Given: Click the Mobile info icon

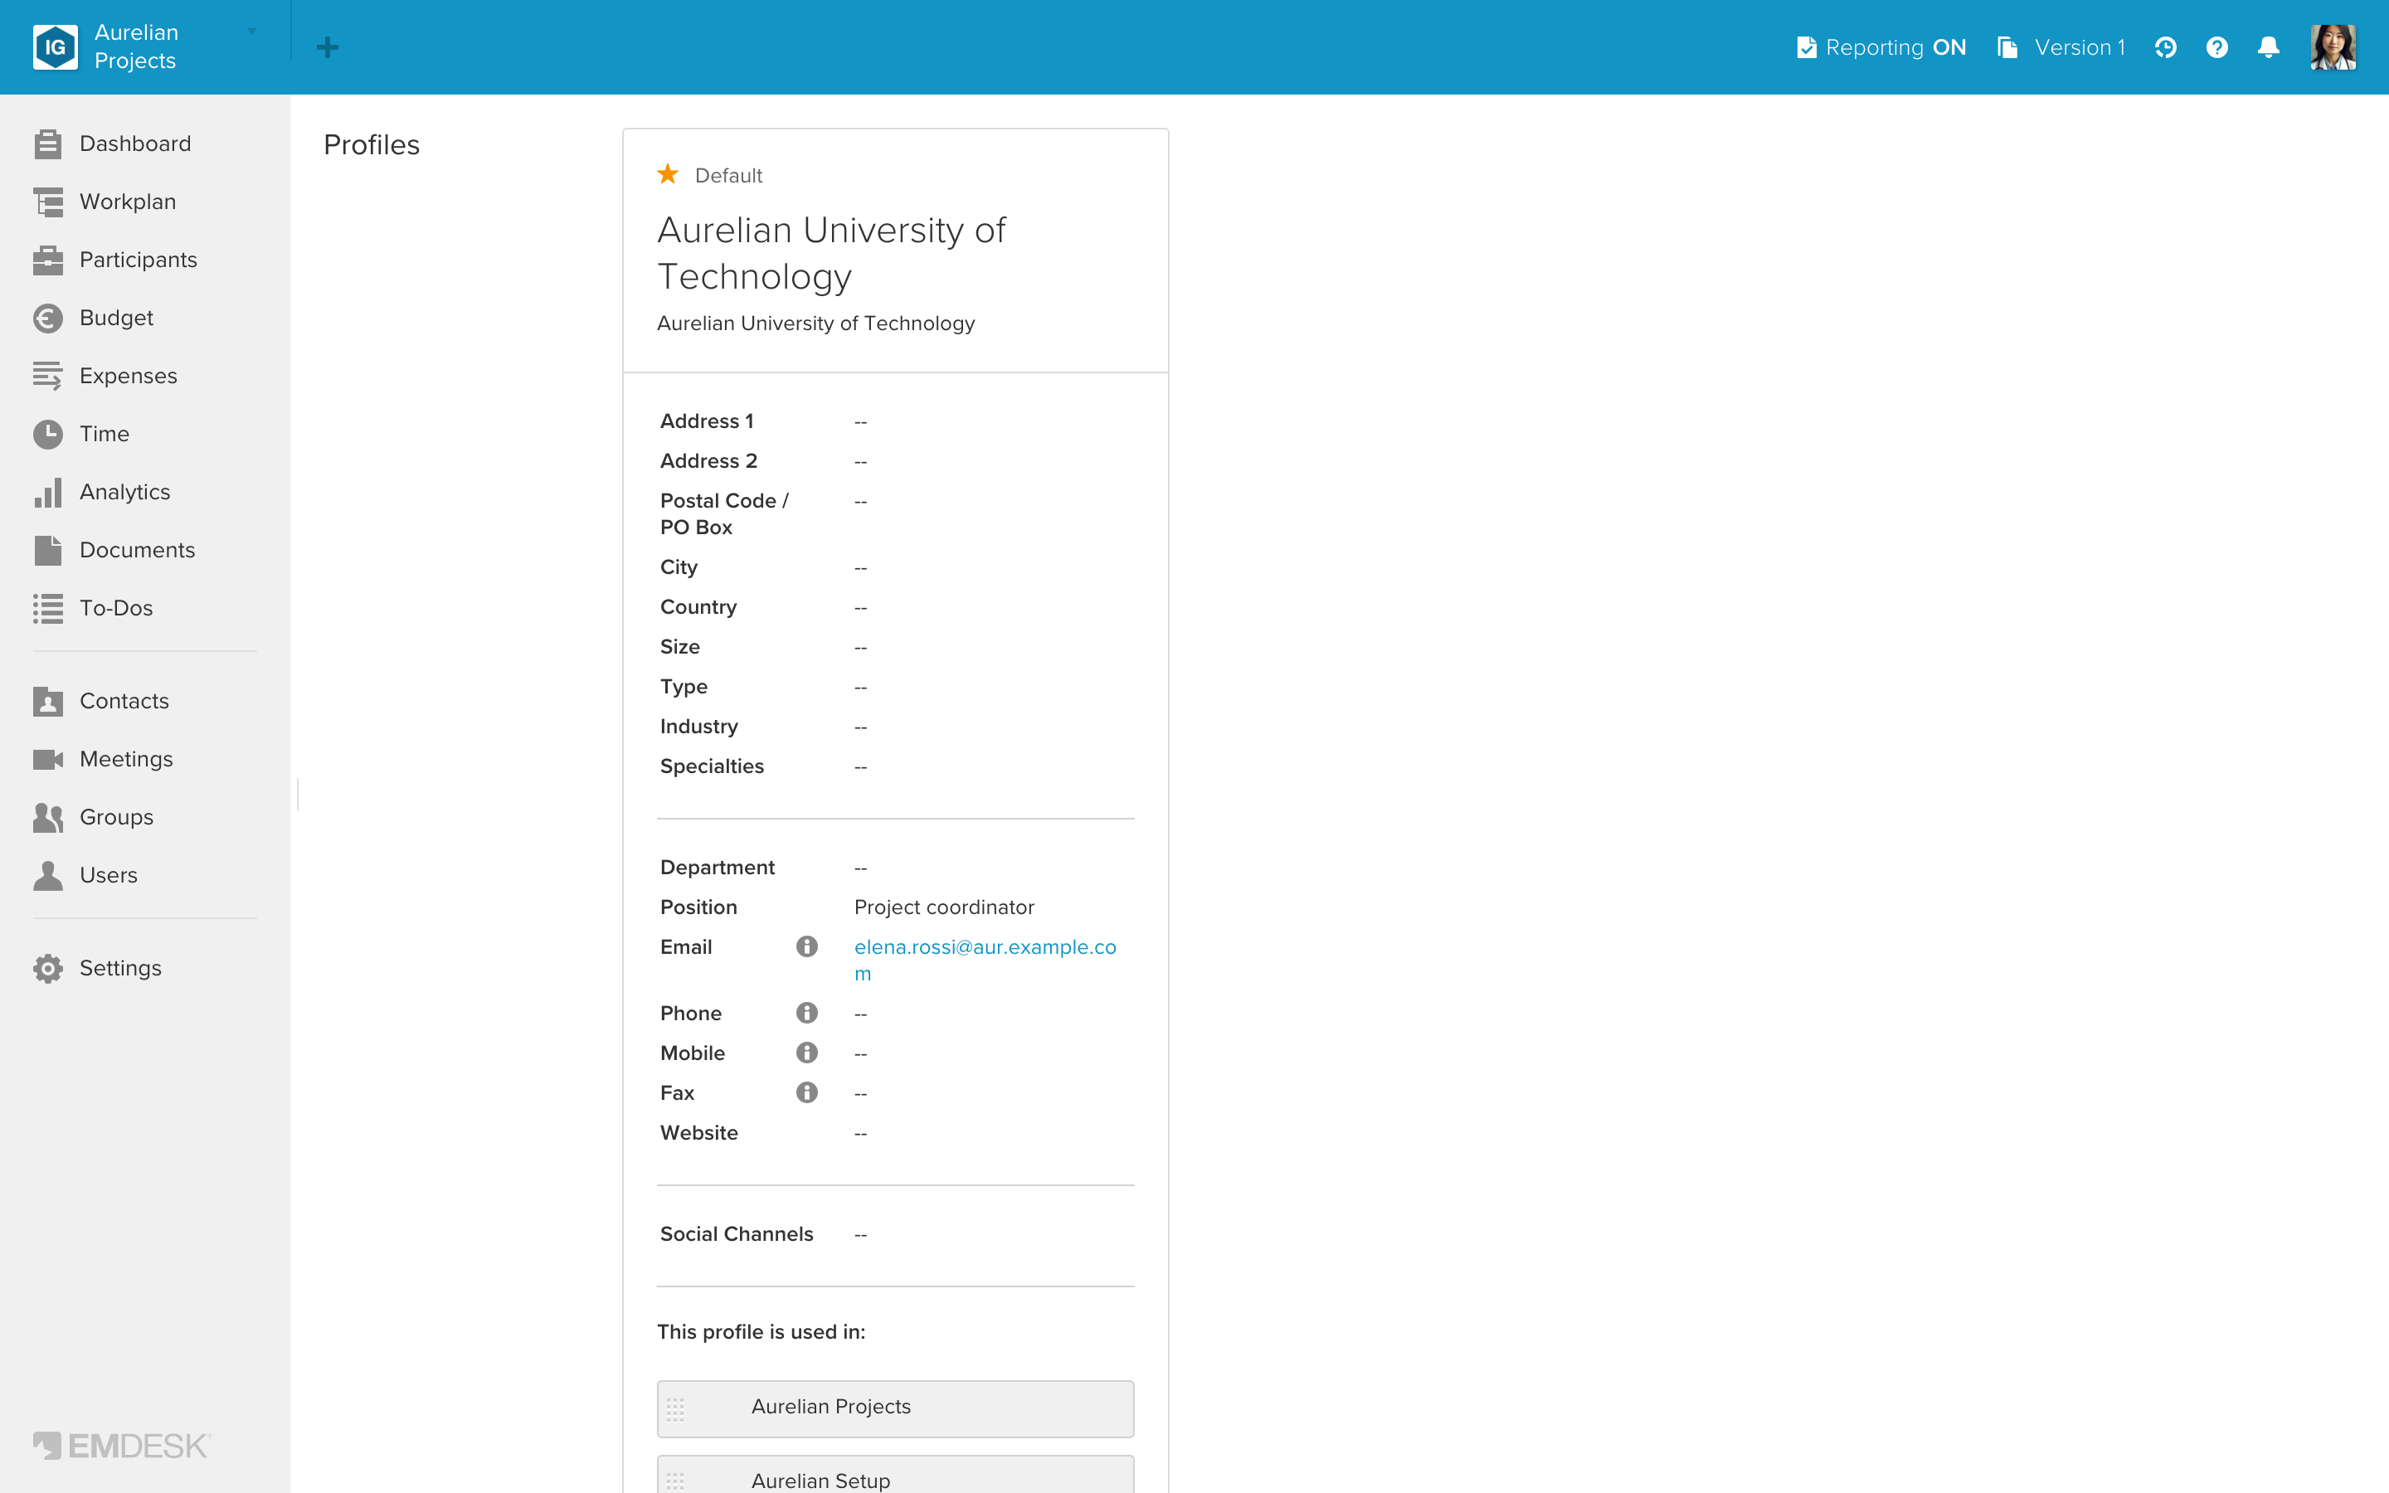Looking at the screenshot, I should click(x=806, y=1053).
